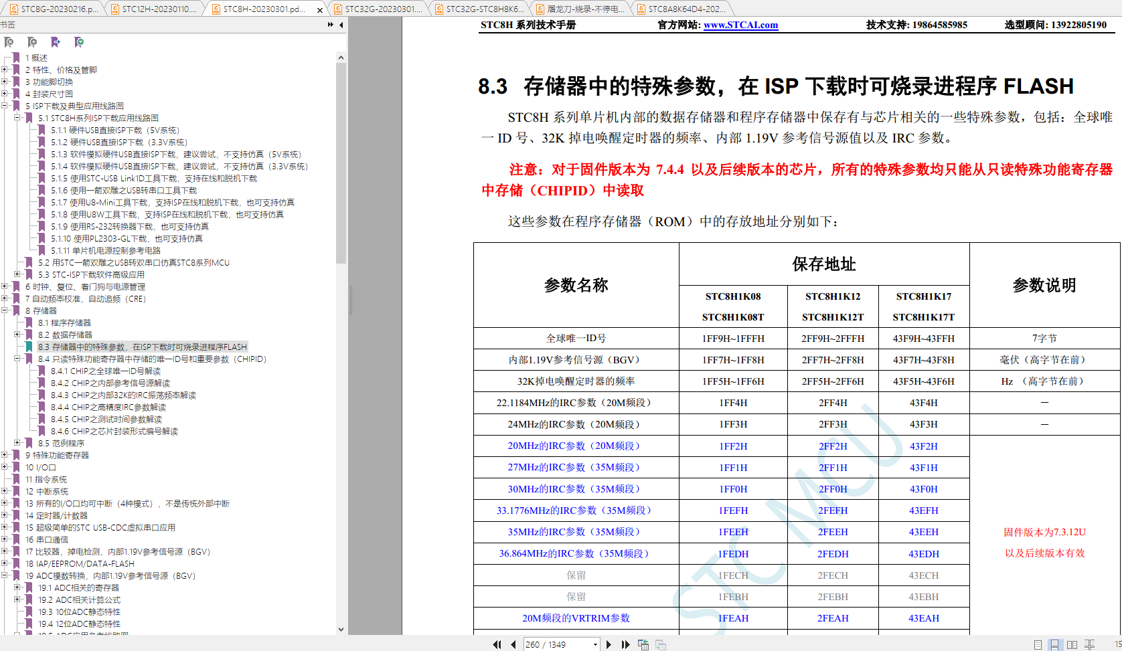Open bookmark 8.4.6 CHIP之芯片封装形式编号解读
The width and height of the screenshot is (1122, 651).
pos(114,431)
